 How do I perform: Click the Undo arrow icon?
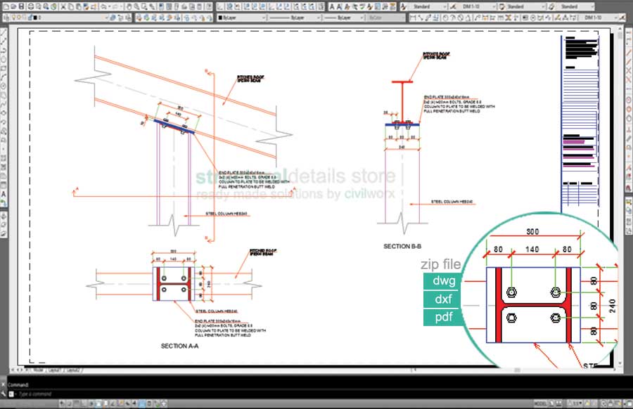103,6
